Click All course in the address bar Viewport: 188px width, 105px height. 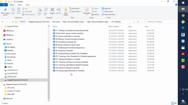click(56, 22)
